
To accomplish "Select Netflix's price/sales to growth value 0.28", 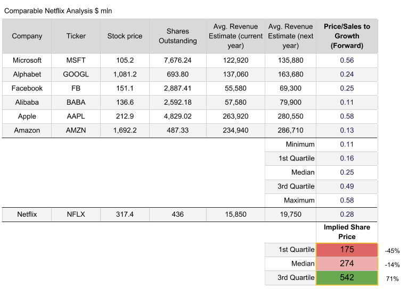I will coord(347,215).
